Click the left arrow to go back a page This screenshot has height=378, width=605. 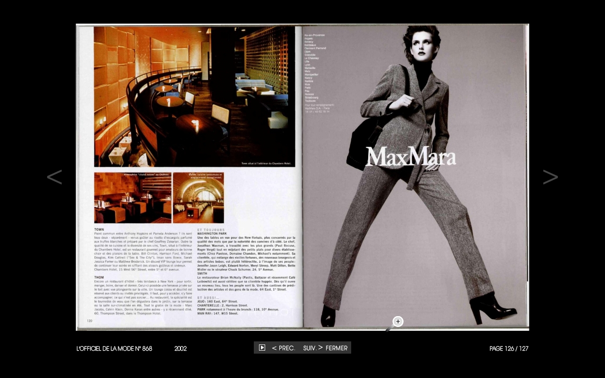click(54, 177)
